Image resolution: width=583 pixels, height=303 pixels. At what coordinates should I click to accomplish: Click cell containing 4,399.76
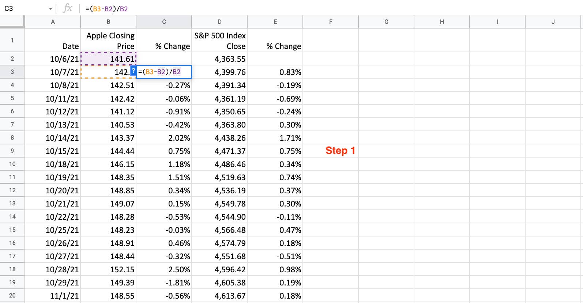pyautogui.click(x=219, y=72)
